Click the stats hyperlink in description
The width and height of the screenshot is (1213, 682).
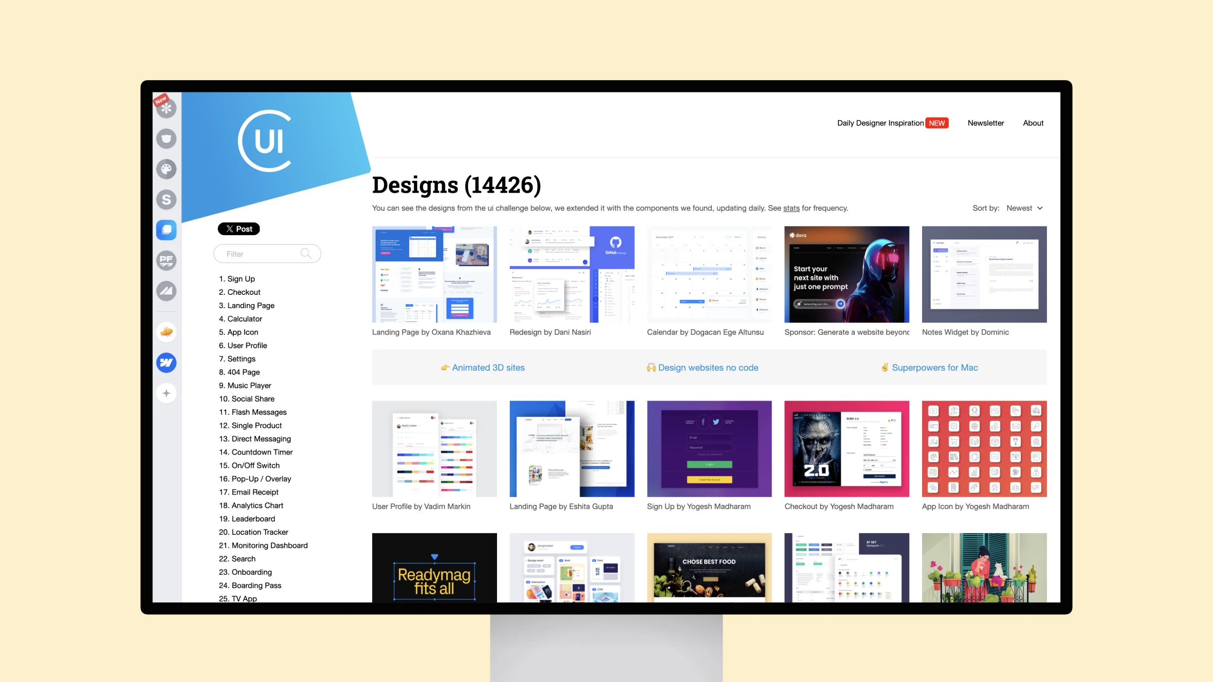790,208
